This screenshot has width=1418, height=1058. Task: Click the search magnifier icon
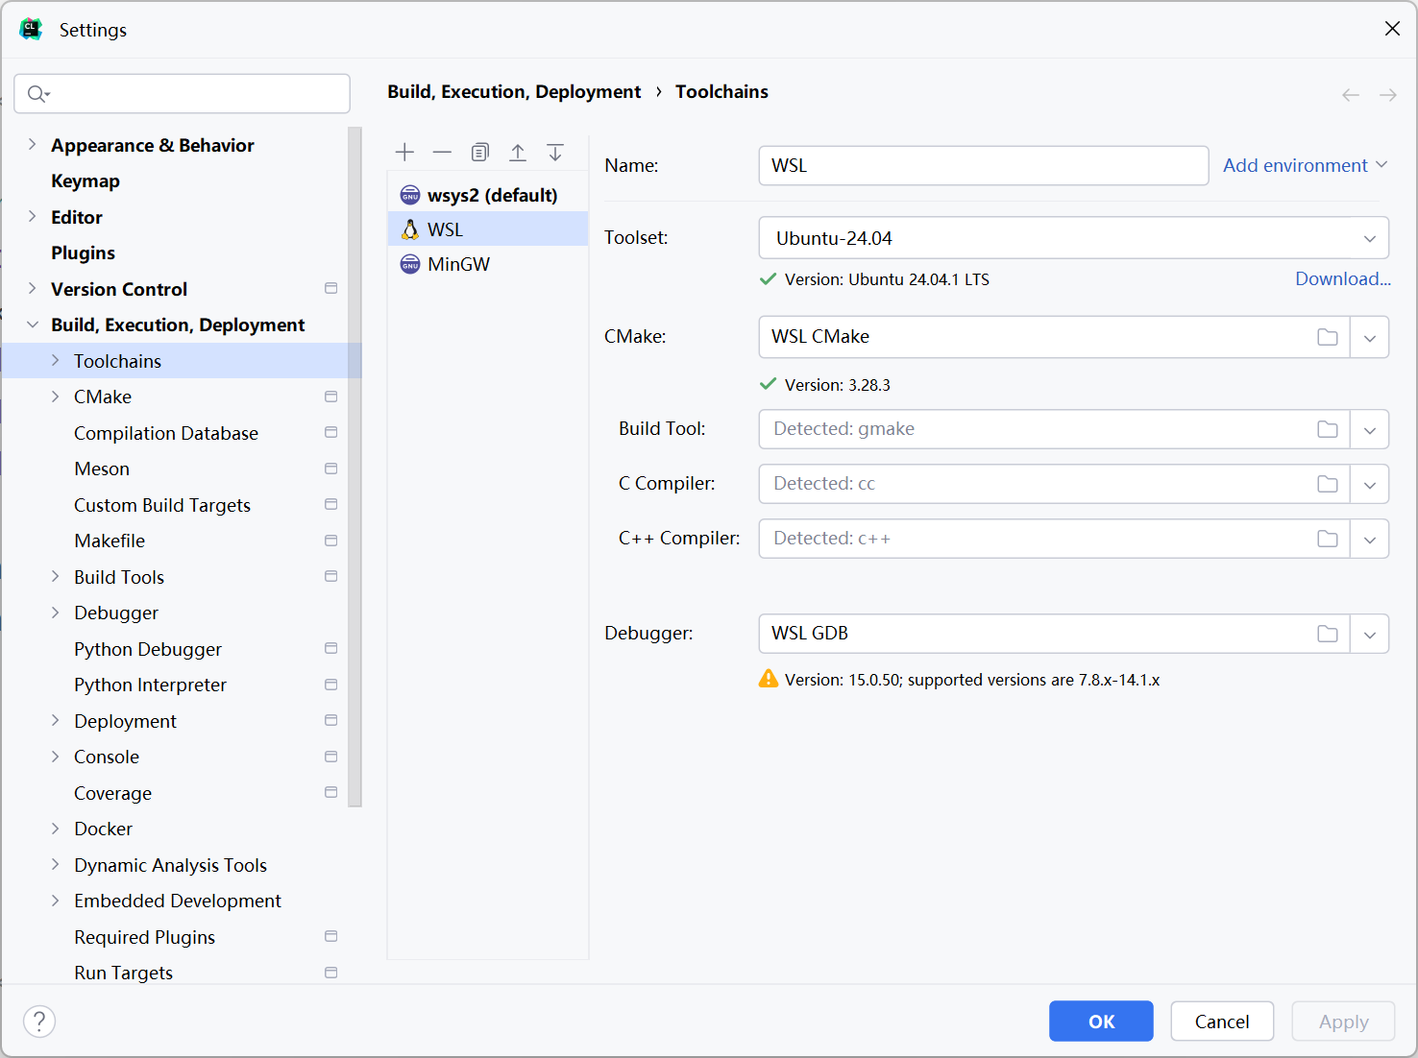coord(38,93)
